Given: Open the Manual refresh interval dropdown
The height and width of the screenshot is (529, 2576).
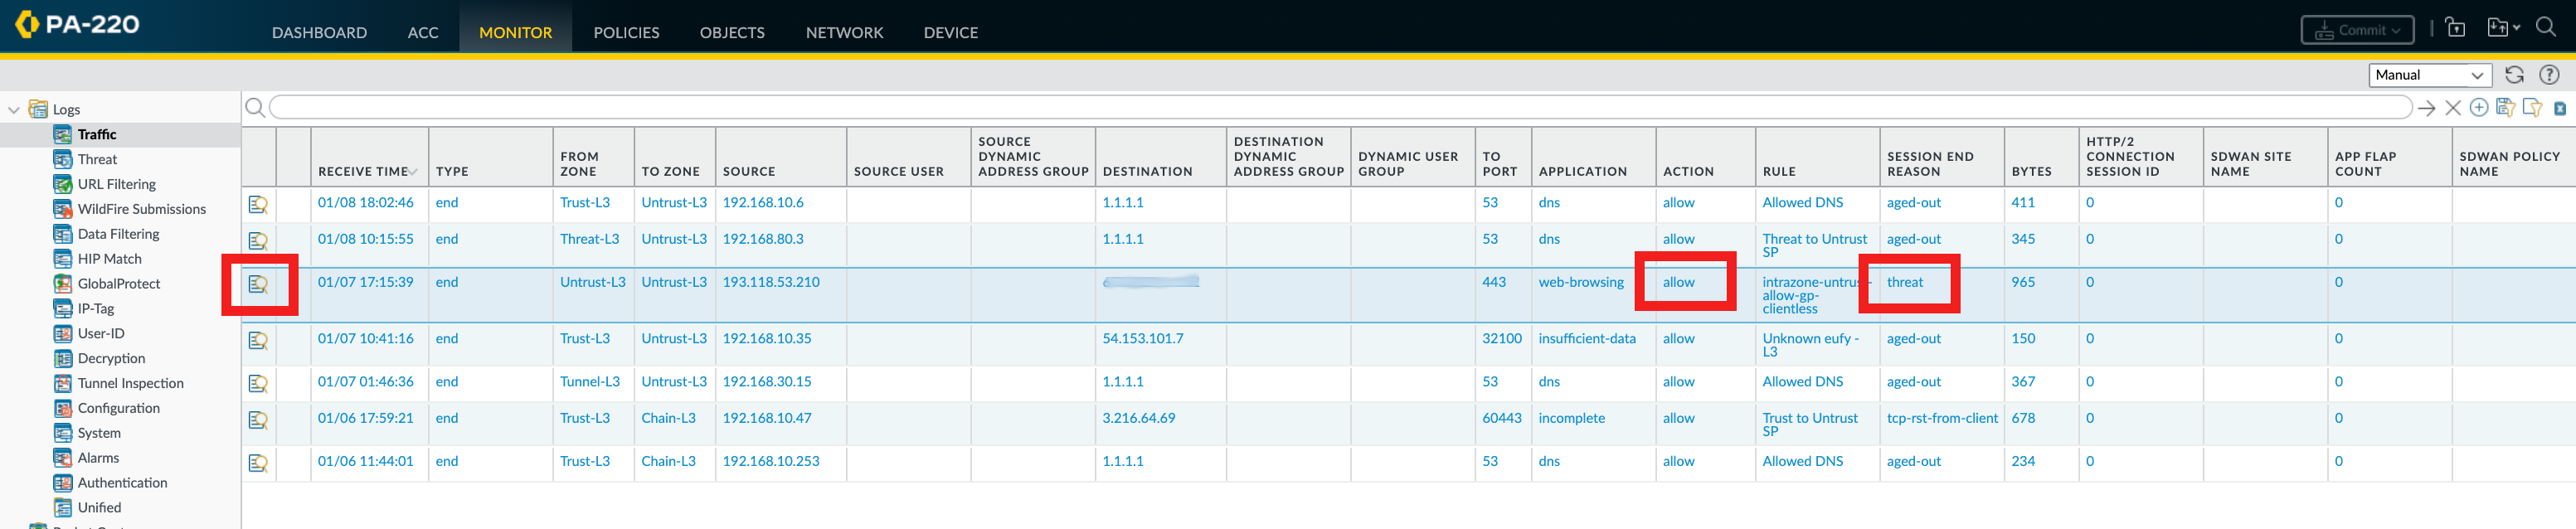Looking at the screenshot, I should pos(2429,75).
